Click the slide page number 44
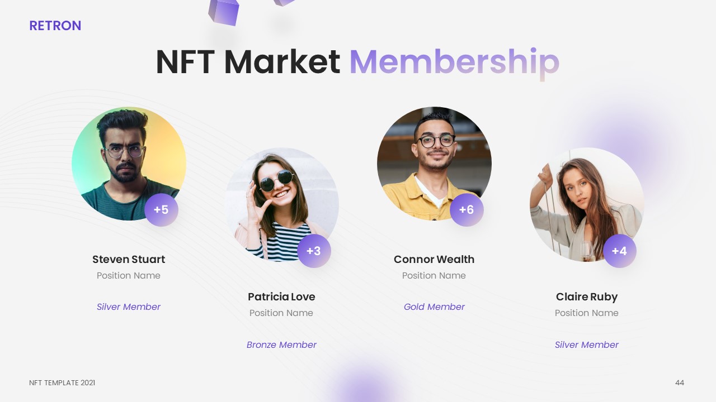The width and height of the screenshot is (716, 402). [x=680, y=383]
